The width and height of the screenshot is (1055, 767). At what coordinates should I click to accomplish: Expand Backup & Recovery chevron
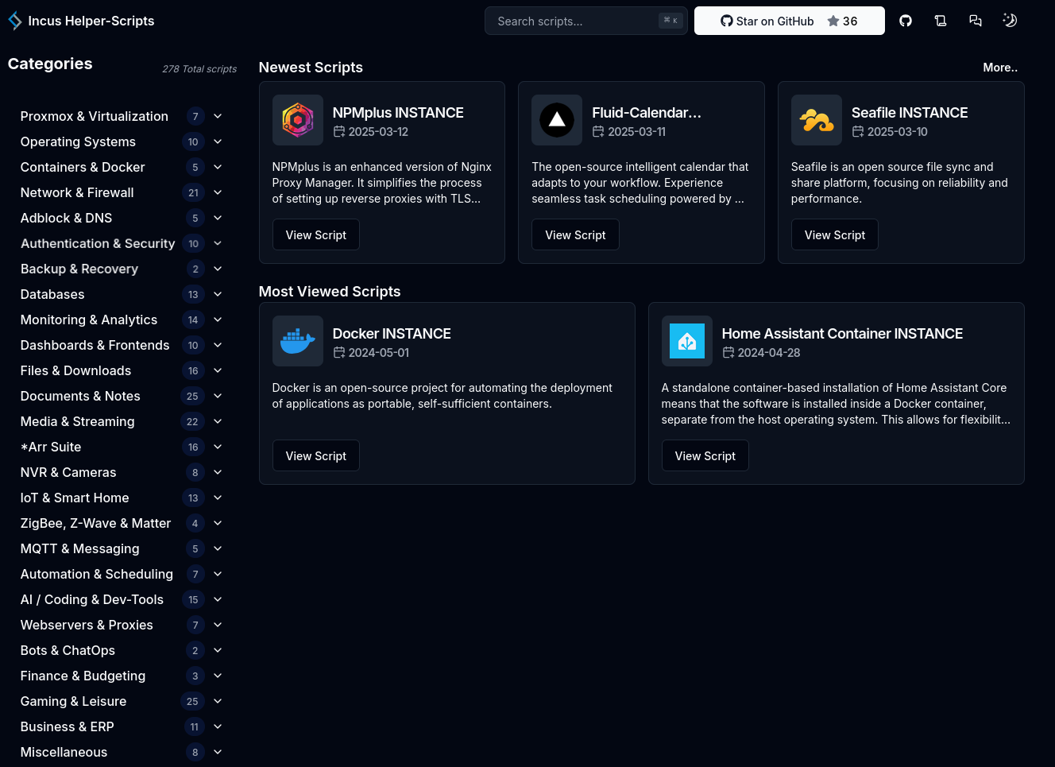pos(218,269)
